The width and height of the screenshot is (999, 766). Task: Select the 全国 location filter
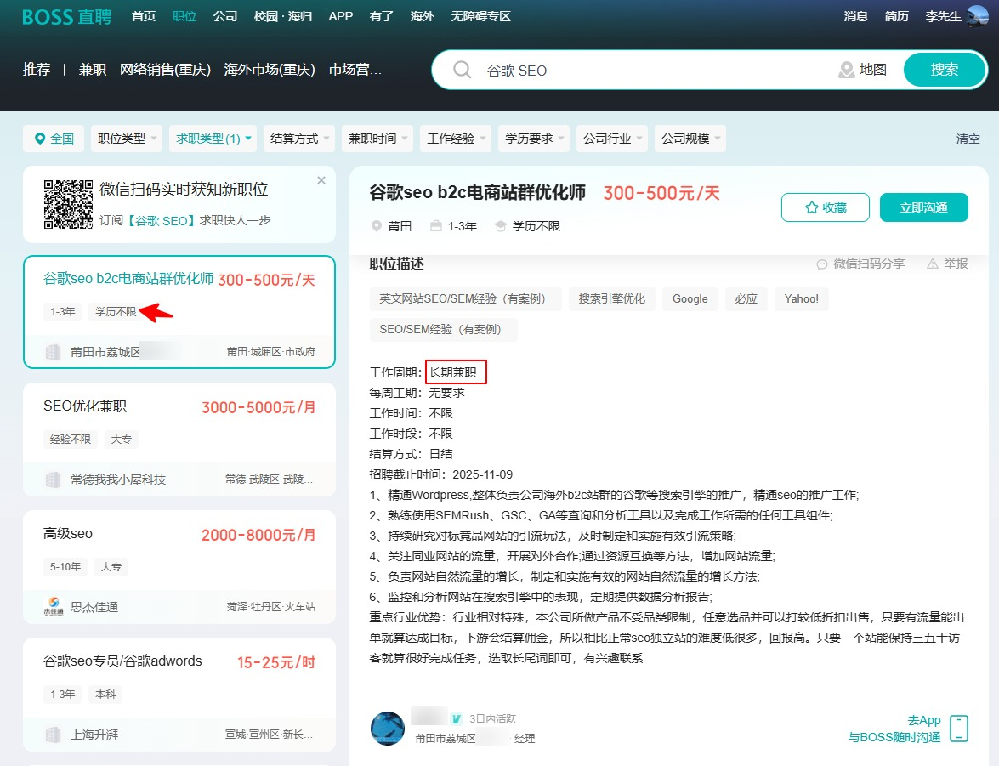(54, 139)
